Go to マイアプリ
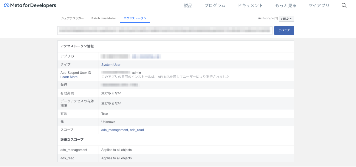Viewport: 356px width, 167px height. 319,6
